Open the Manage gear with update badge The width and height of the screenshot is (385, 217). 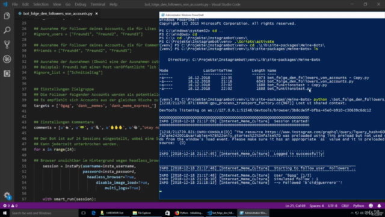tap(7, 196)
